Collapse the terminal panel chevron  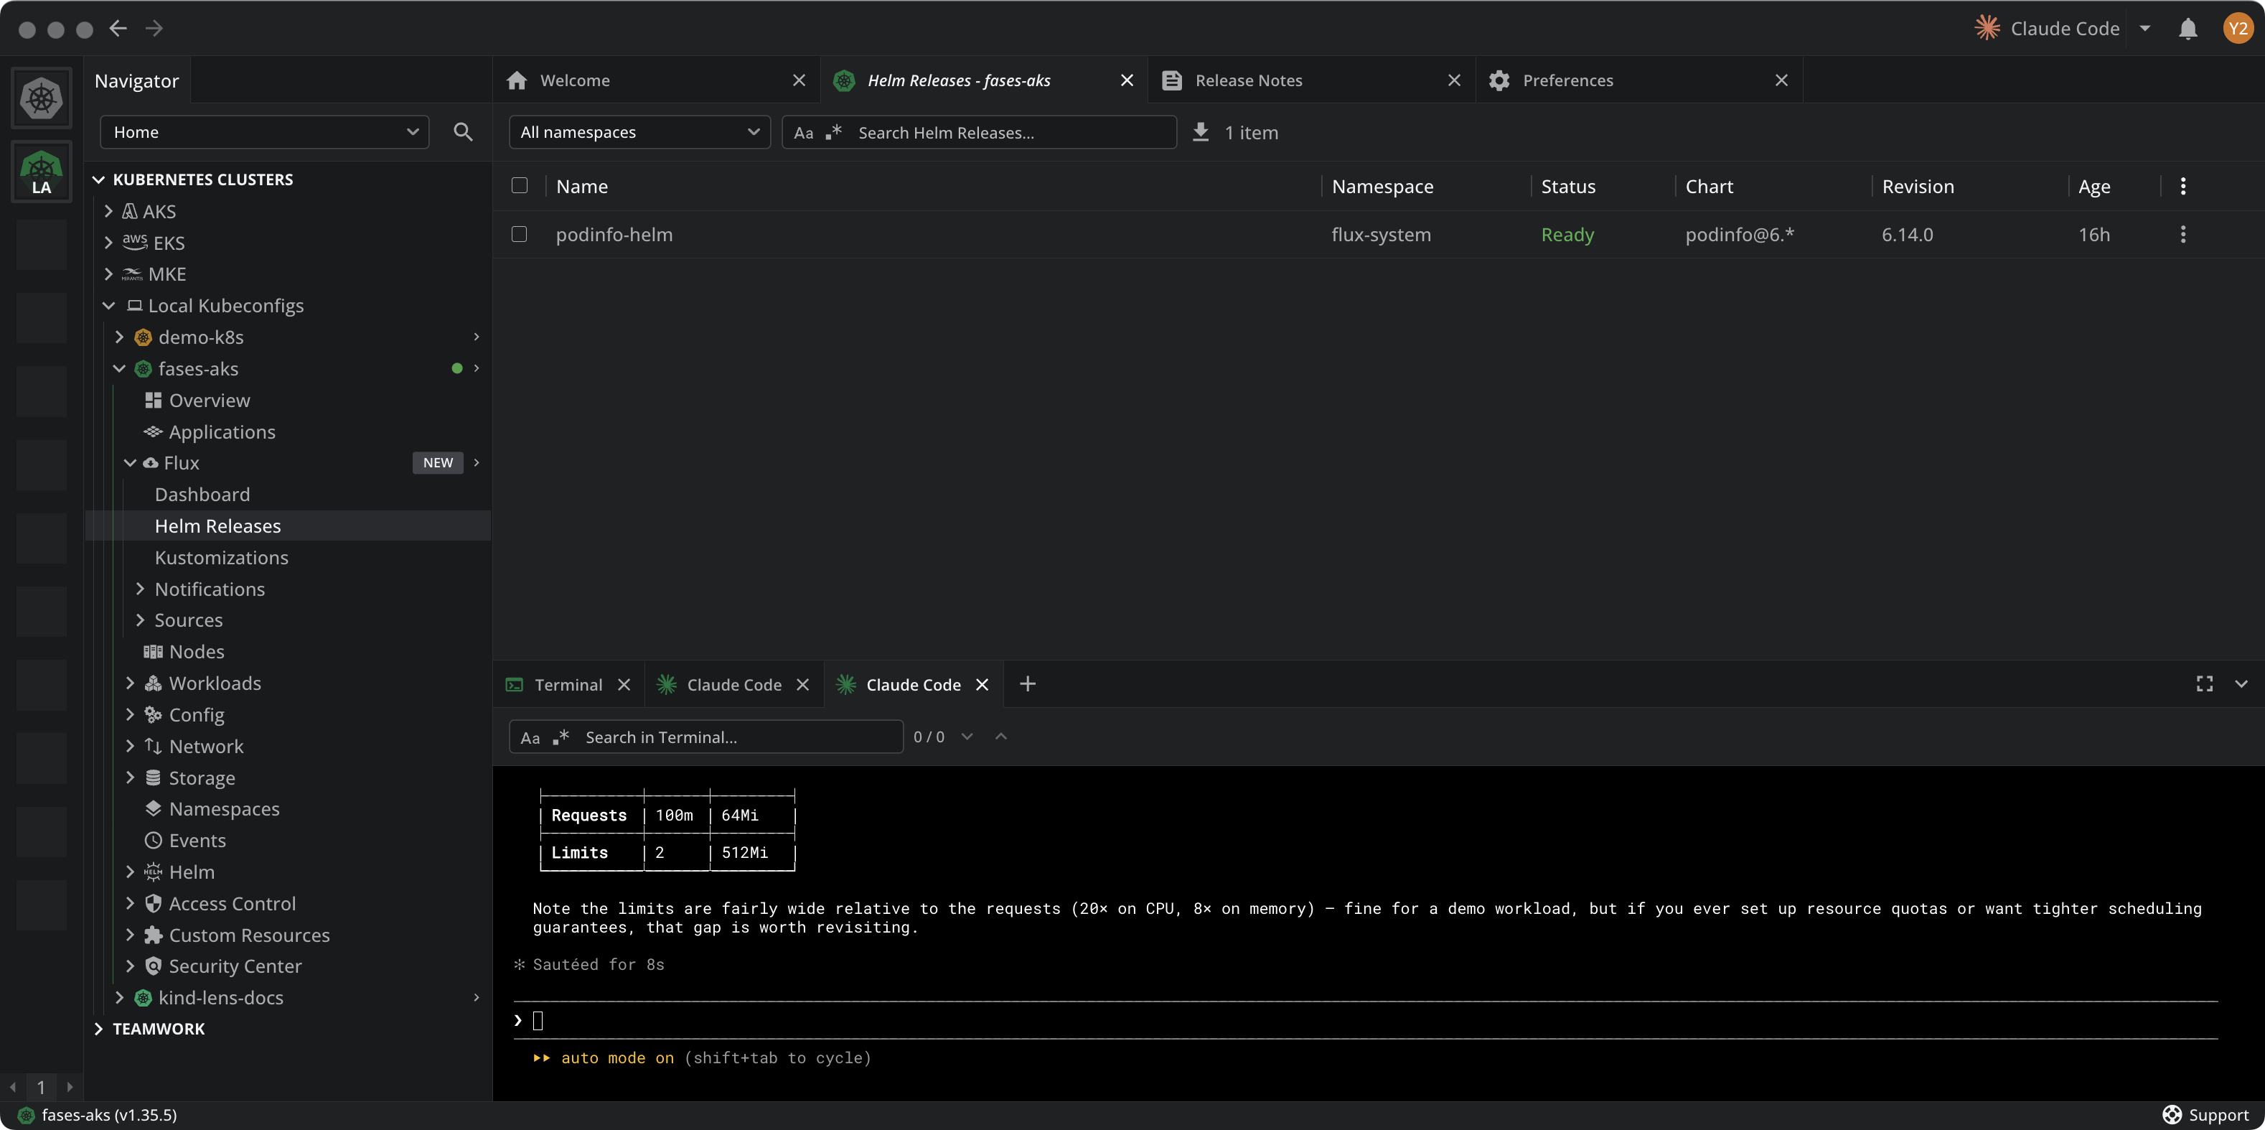[x=2241, y=683]
